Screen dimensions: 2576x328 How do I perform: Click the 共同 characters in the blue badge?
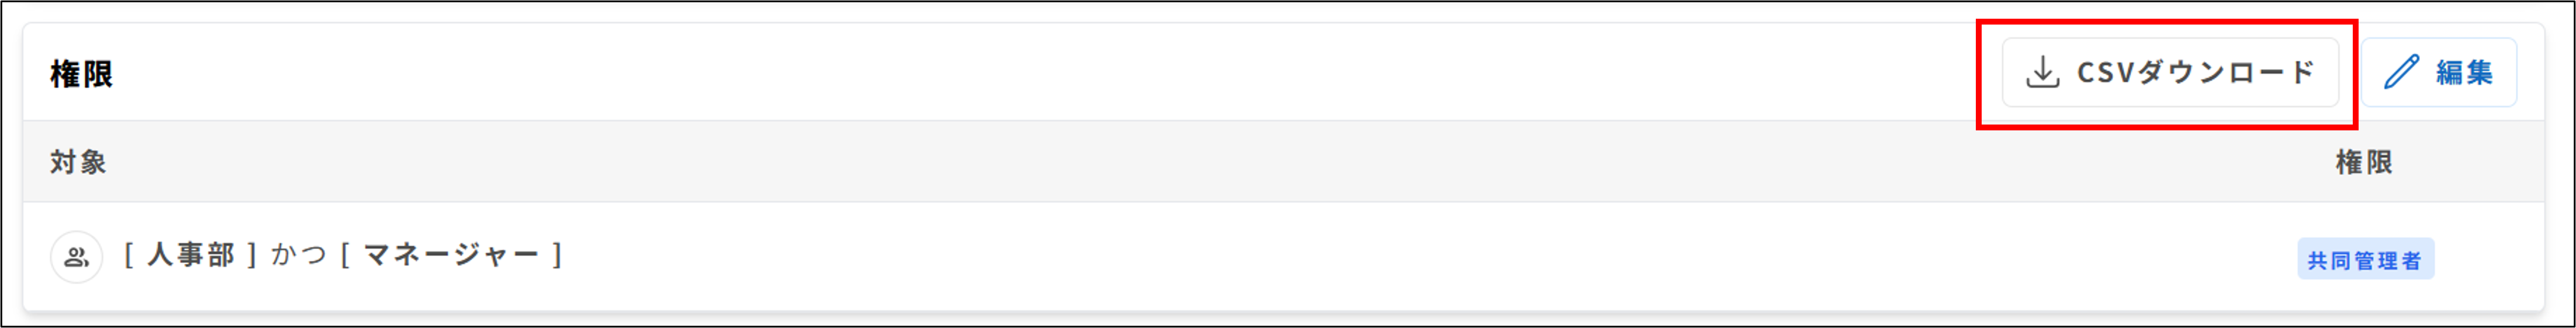tap(2329, 261)
